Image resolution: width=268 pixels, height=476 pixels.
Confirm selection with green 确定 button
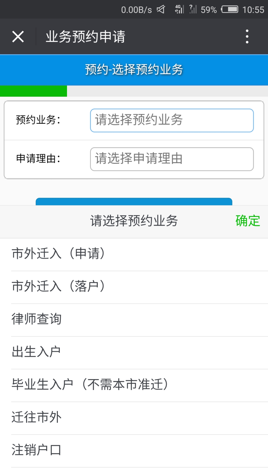pos(248,221)
